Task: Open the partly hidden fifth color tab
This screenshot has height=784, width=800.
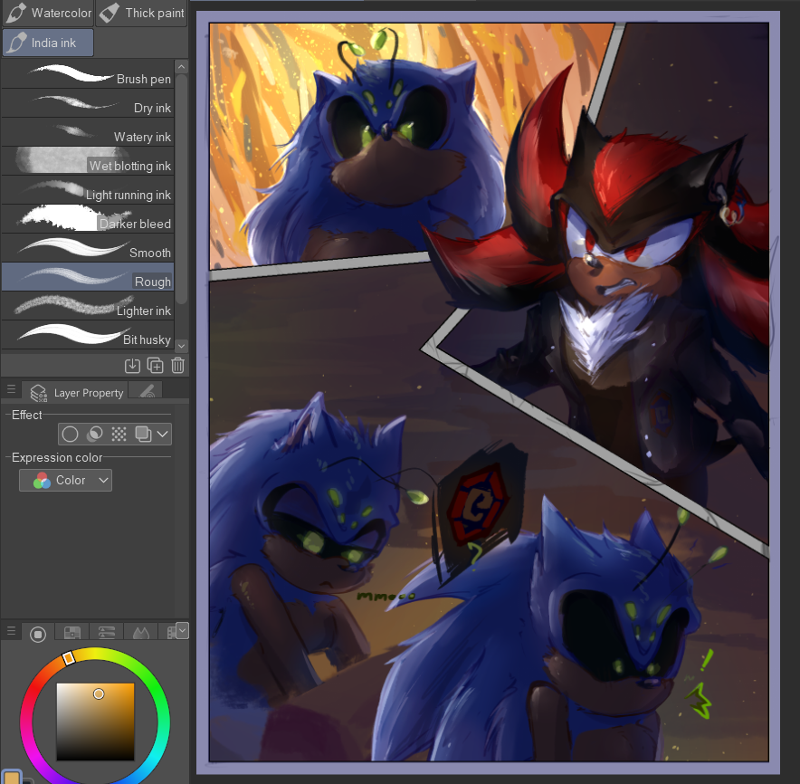Action: point(171,633)
